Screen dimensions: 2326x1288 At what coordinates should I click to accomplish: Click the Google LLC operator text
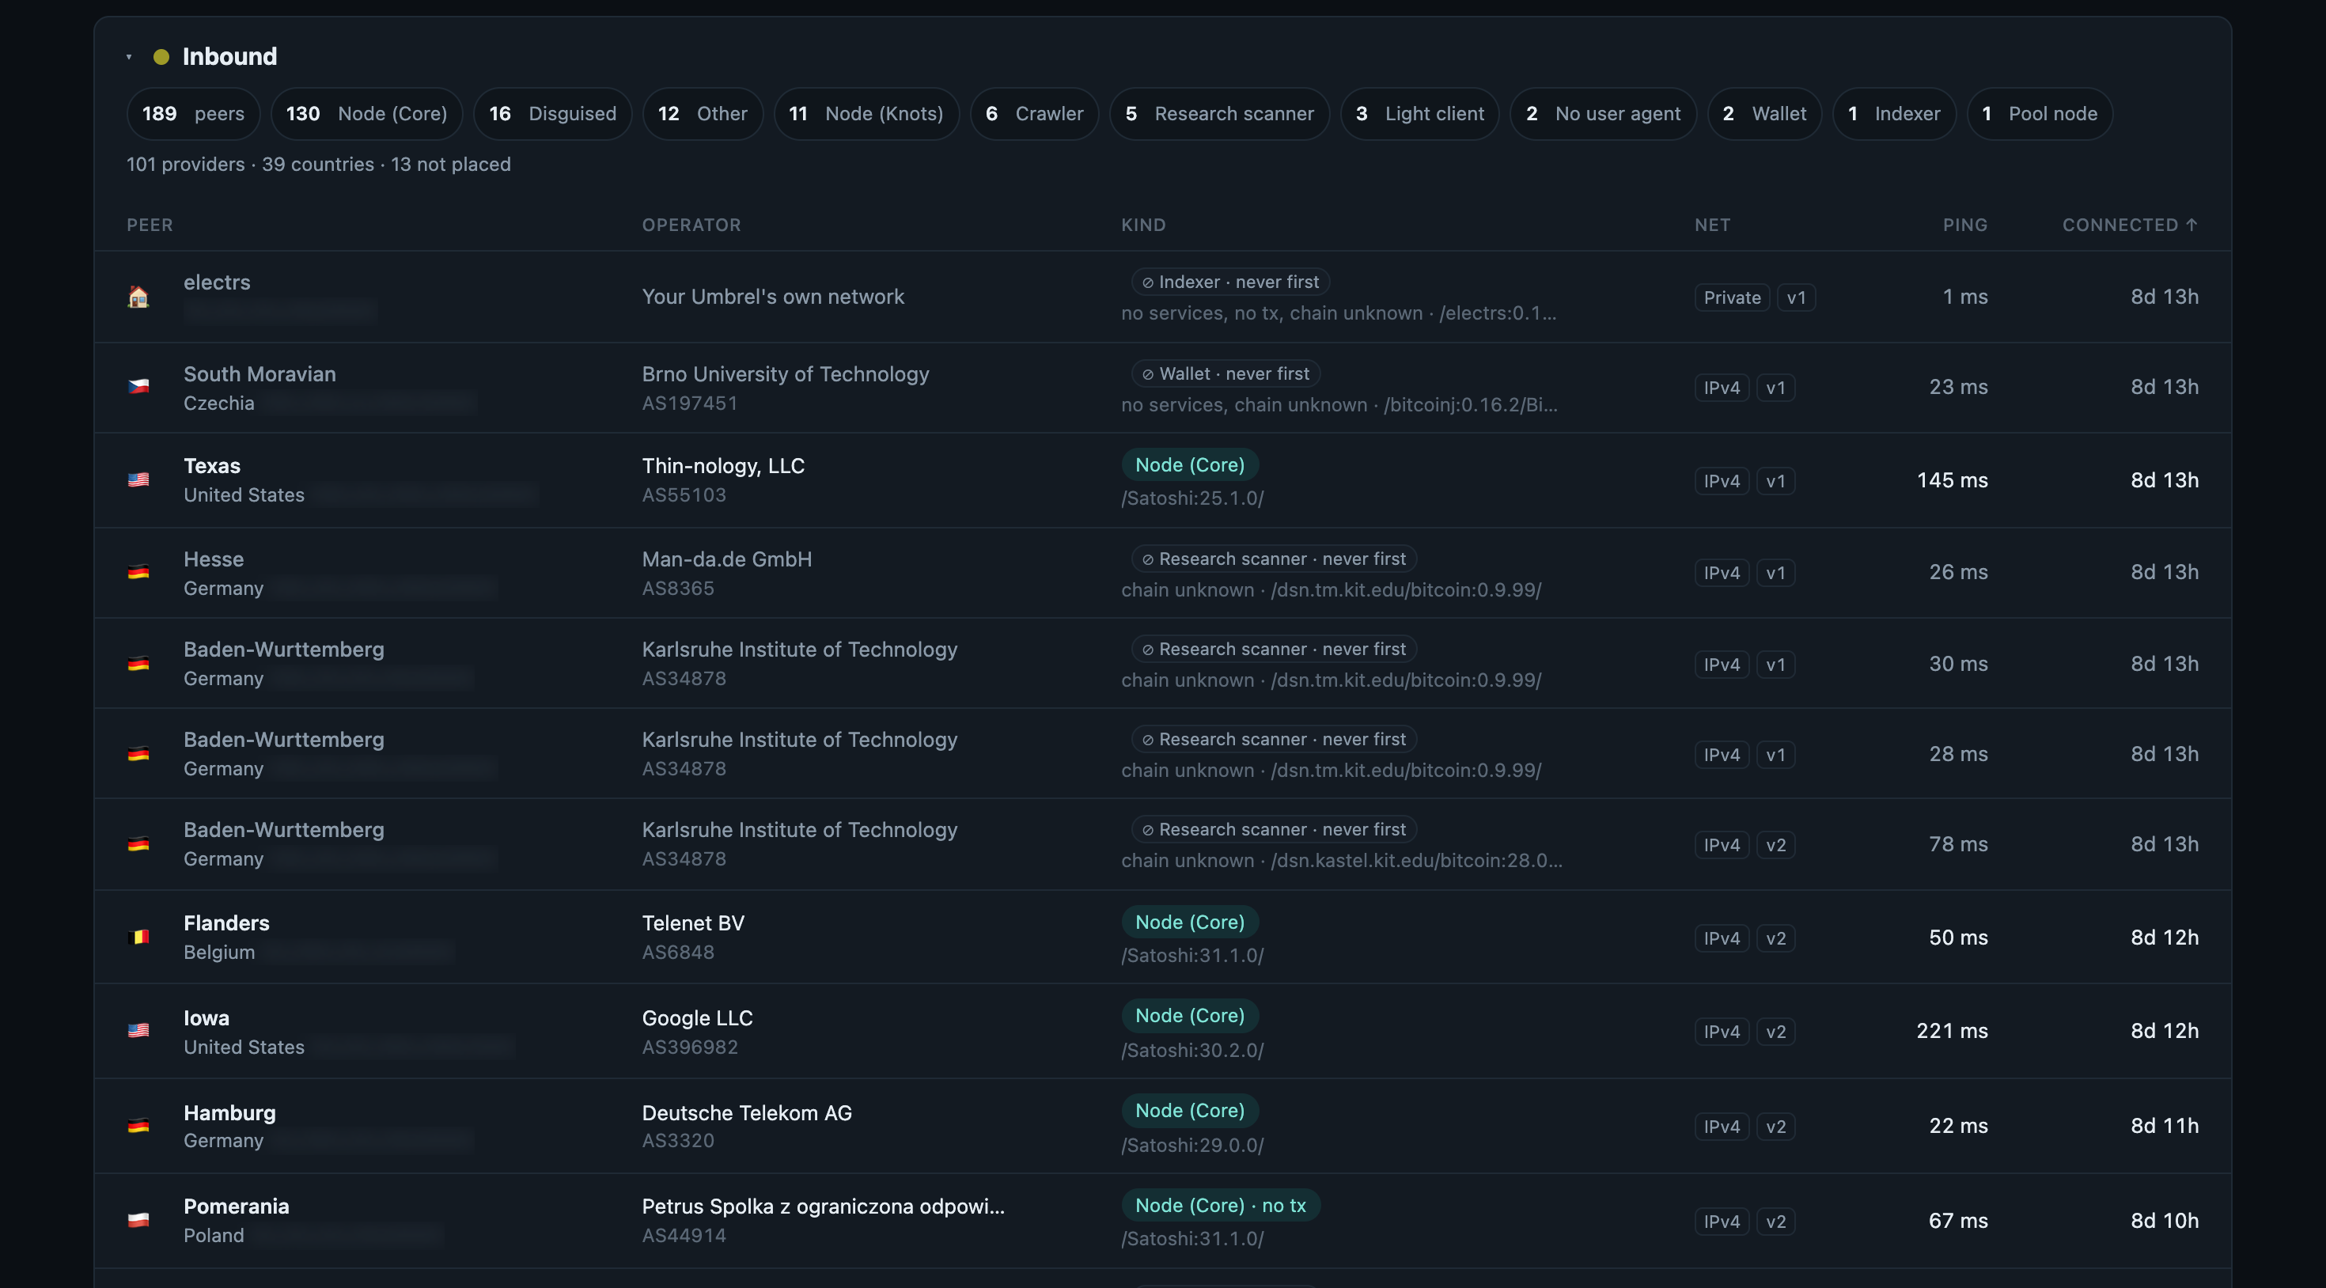[697, 1018]
